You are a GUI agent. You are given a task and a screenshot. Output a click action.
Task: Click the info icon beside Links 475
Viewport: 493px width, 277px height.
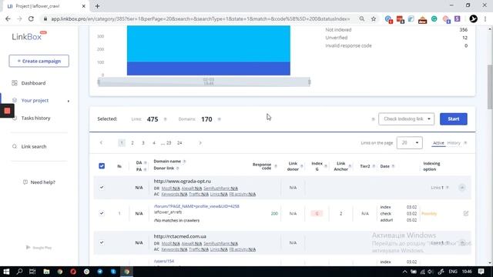click(166, 119)
